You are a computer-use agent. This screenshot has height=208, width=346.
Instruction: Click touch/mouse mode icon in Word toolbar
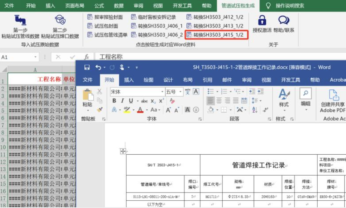click(122, 67)
